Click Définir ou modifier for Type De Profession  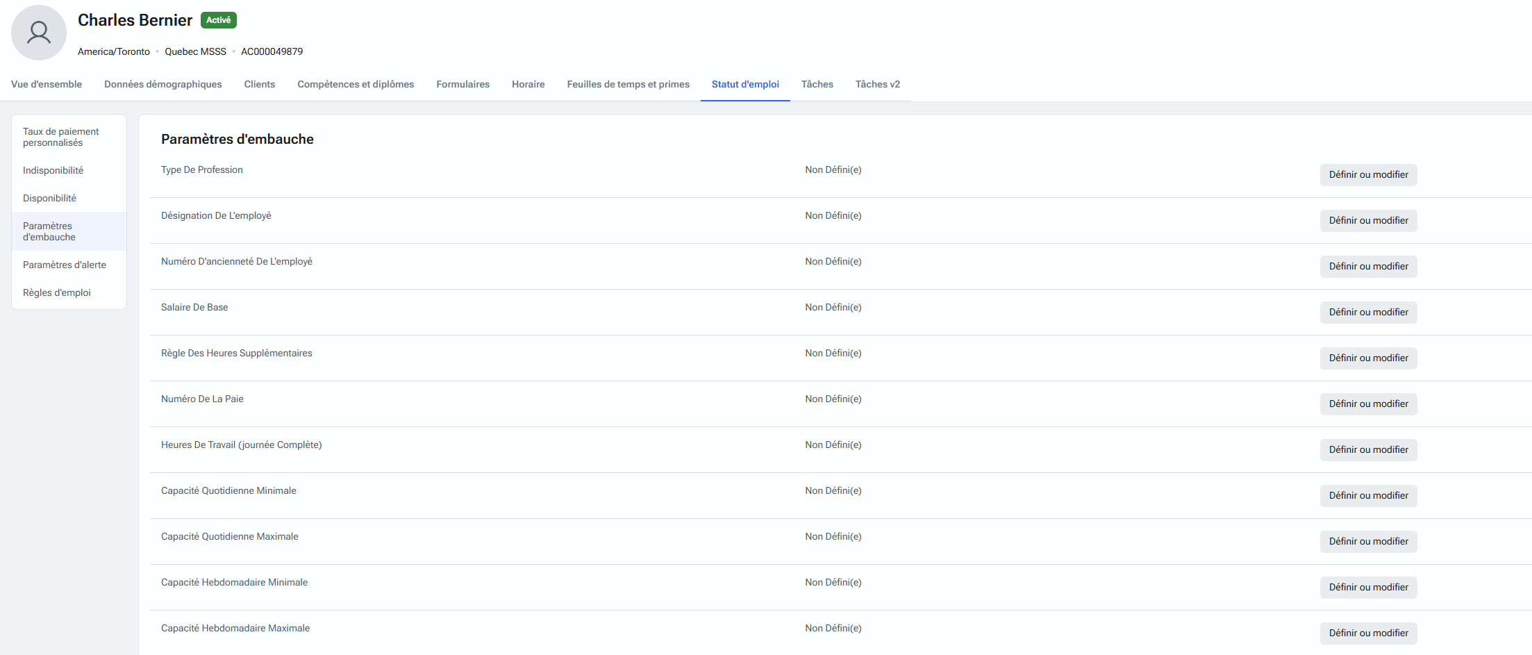[x=1368, y=174]
